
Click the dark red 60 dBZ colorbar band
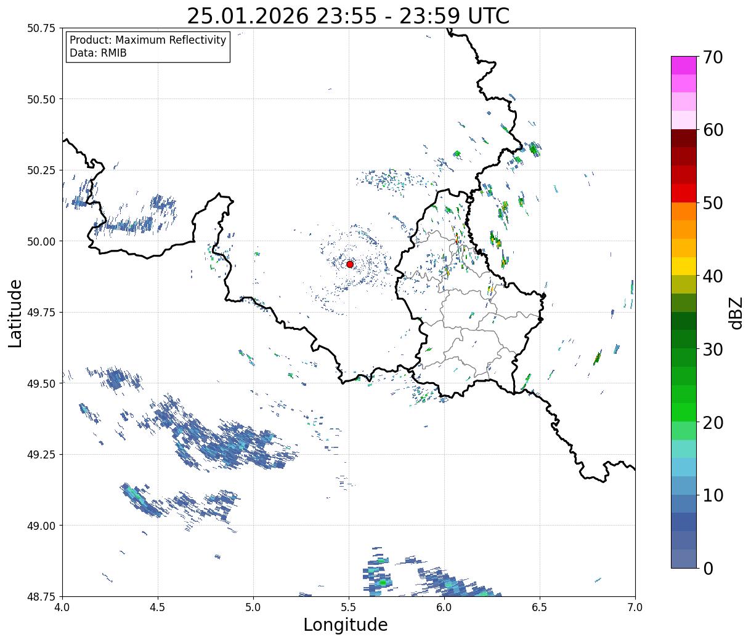click(x=684, y=138)
